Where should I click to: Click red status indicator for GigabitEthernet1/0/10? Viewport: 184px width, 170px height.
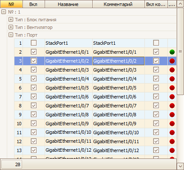click(172, 133)
